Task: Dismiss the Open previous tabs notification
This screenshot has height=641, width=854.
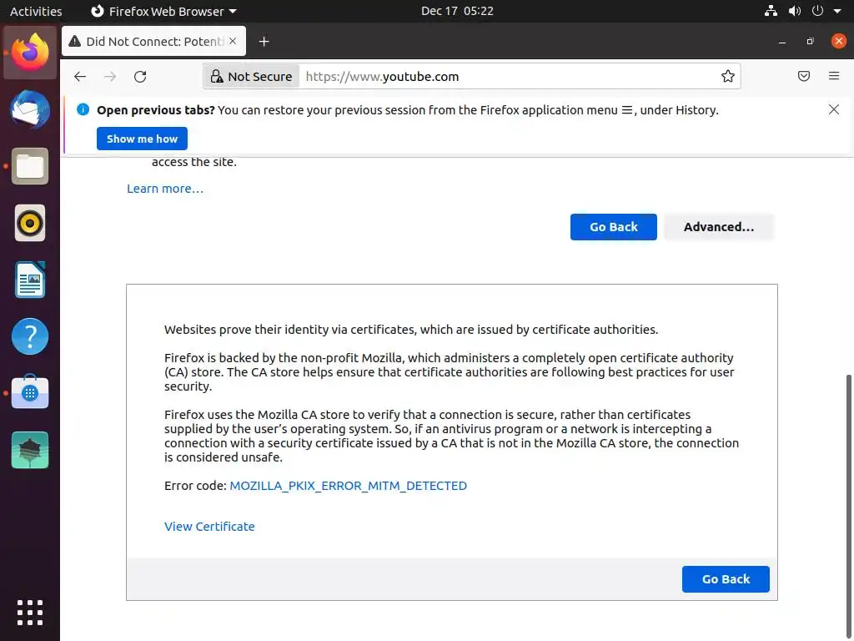Action: 833,109
